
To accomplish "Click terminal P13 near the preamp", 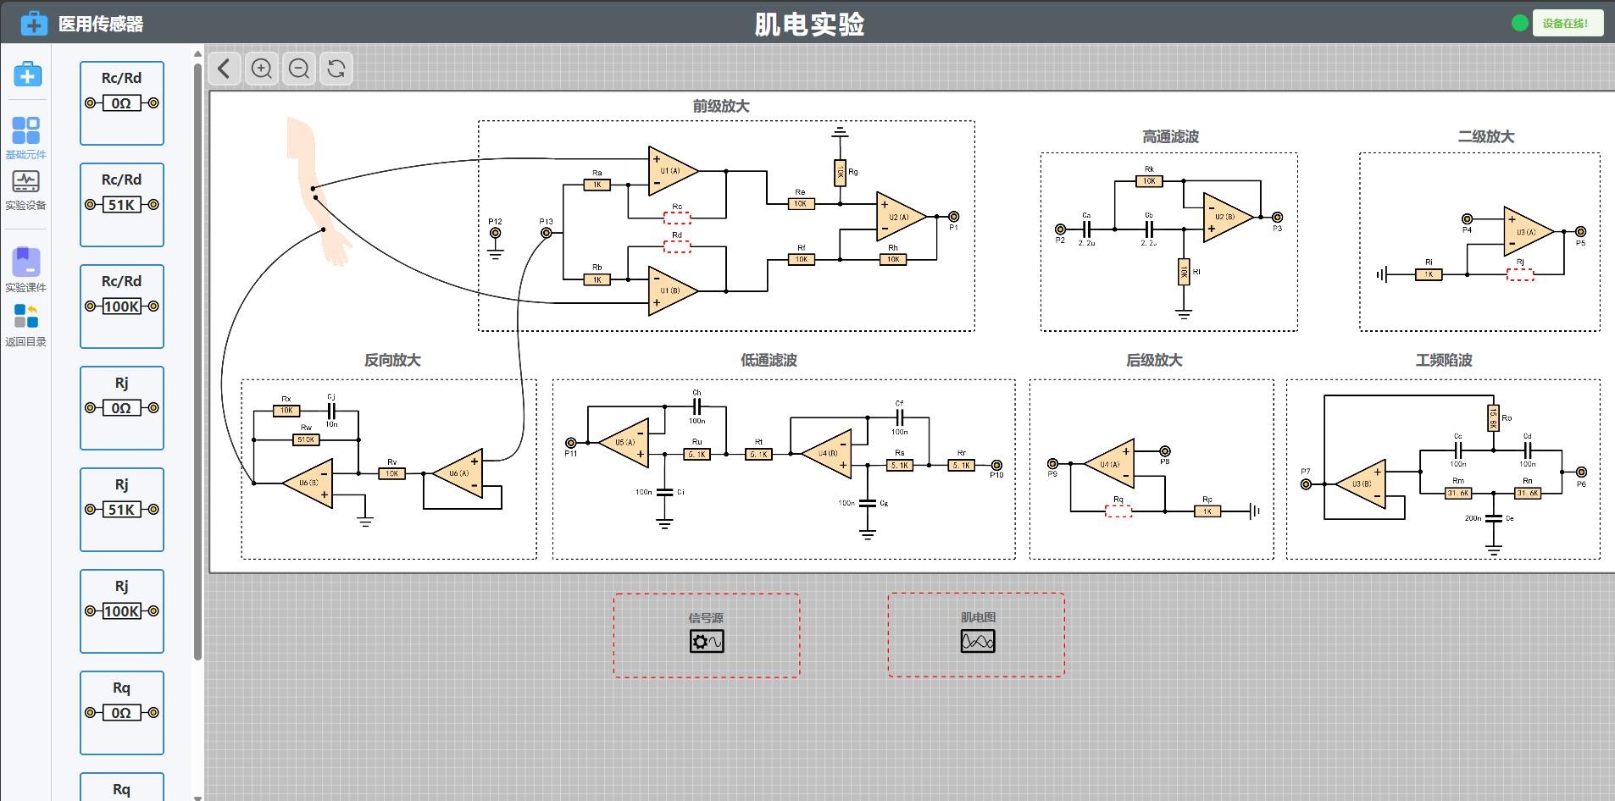I will click(x=547, y=233).
